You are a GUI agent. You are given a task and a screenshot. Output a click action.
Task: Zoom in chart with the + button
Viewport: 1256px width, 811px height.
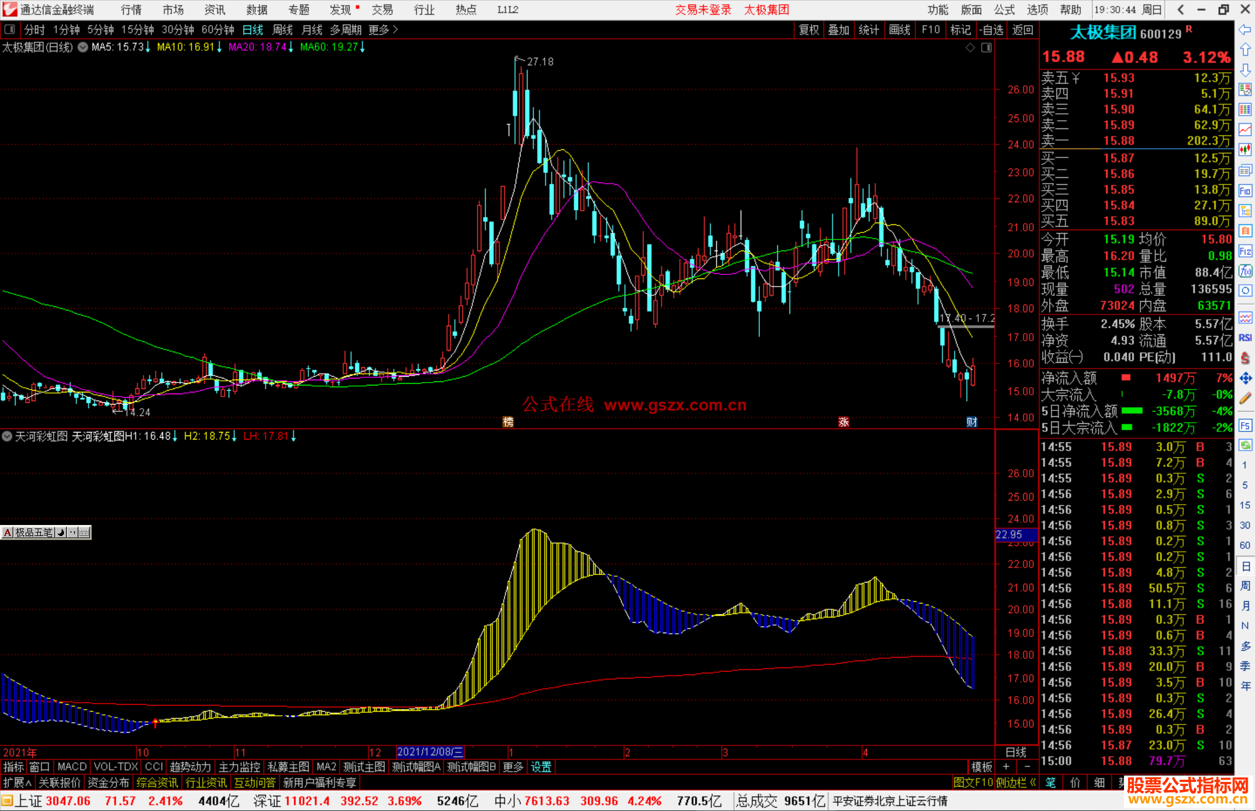coord(1007,767)
